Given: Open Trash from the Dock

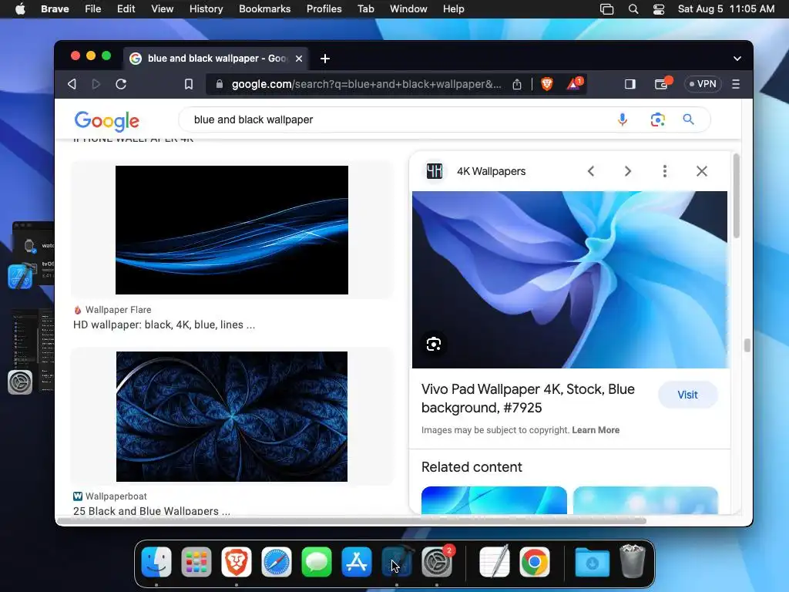Looking at the screenshot, I should pos(633,561).
